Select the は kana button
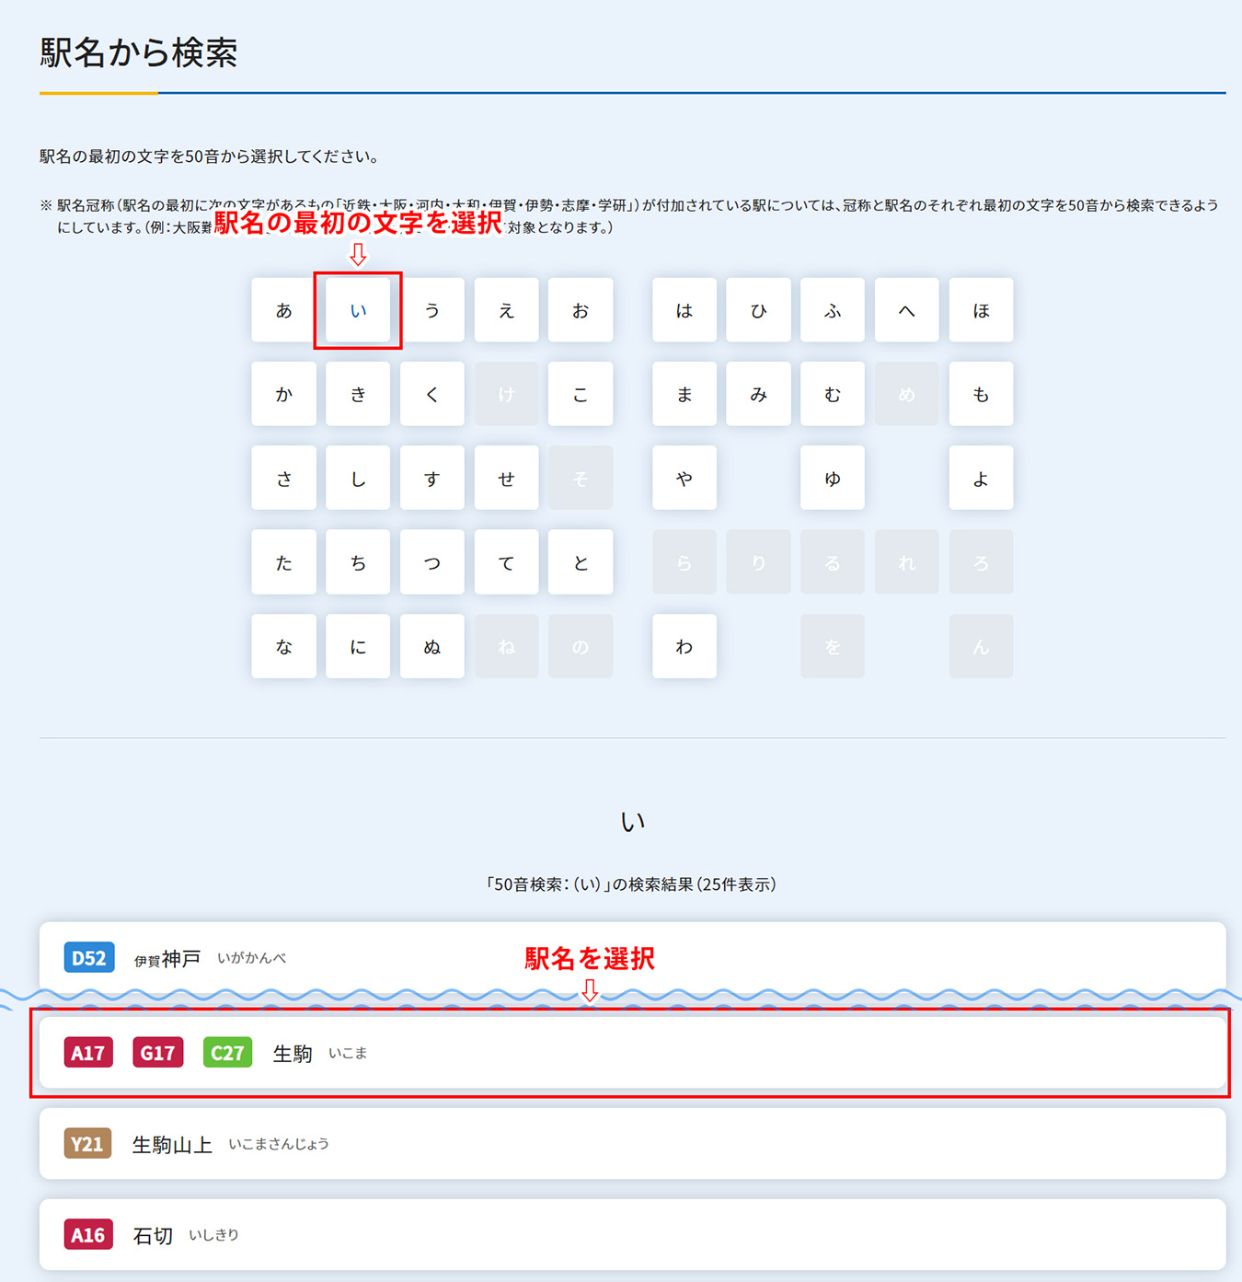The image size is (1242, 1282). coord(684,310)
